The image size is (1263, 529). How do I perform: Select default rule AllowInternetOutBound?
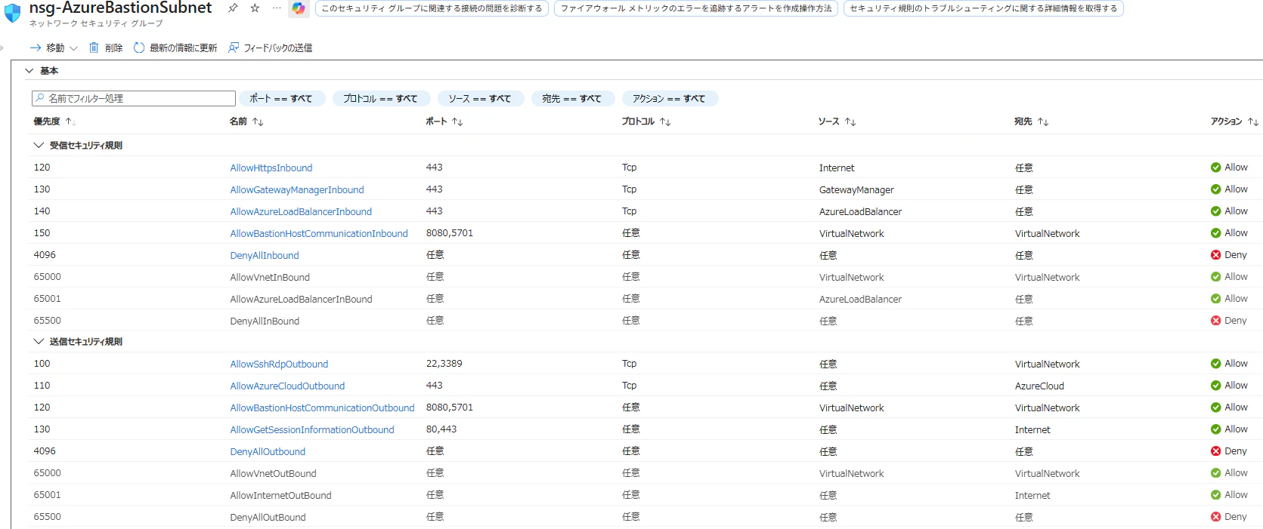[280, 496]
